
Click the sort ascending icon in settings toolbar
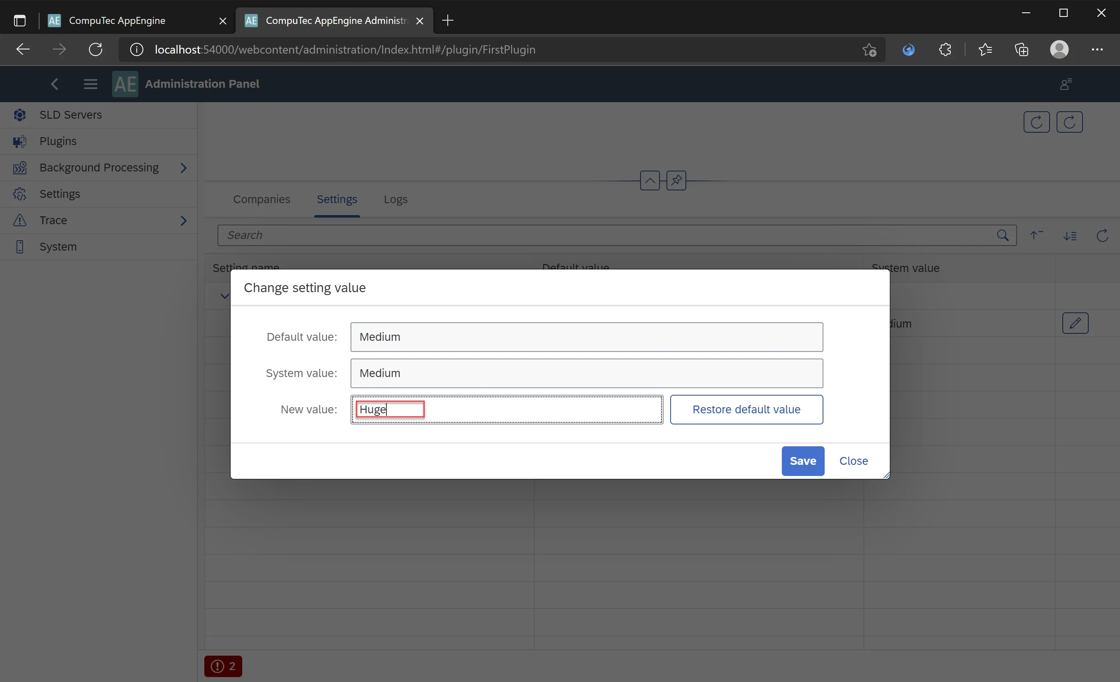pyautogui.click(x=1038, y=234)
